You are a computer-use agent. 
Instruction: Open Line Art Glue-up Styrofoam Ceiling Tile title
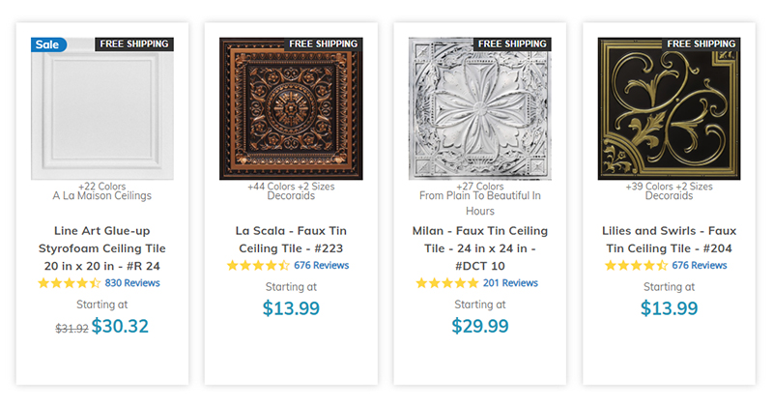(101, 248)
